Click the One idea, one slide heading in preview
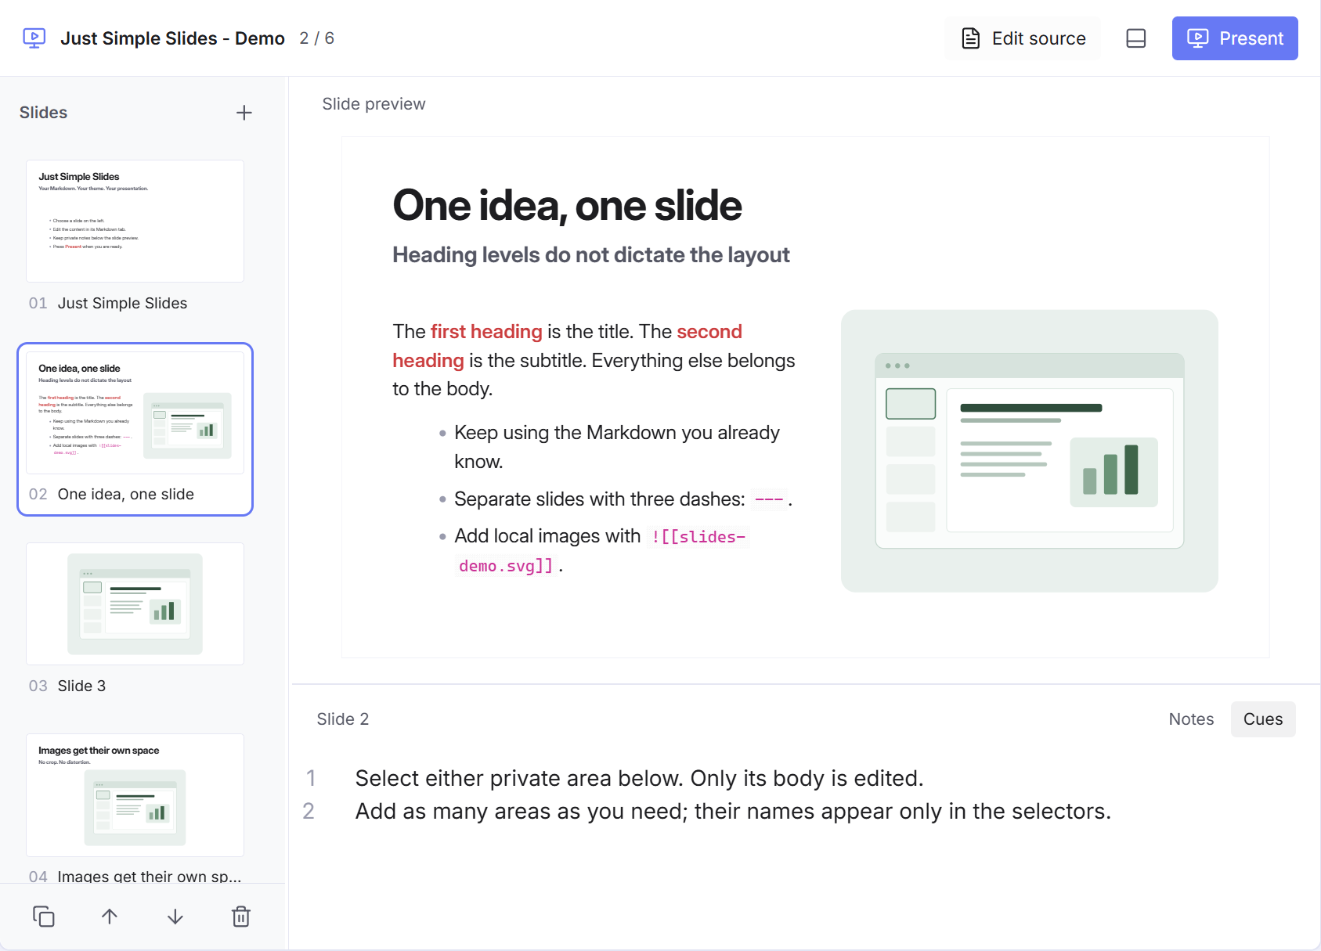The image size is (1321, 951). (x=567, y=206)
